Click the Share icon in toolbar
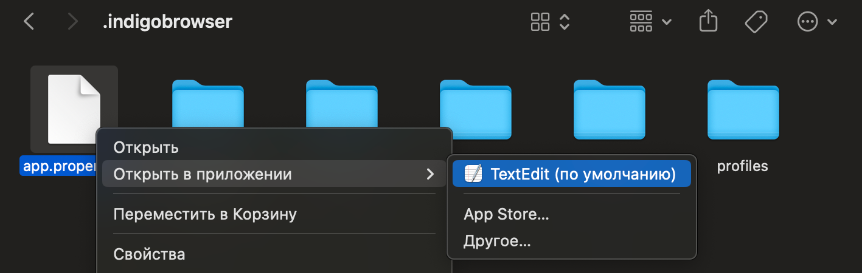862x273 pixels. pyautogui.click(x=708, y=22)
